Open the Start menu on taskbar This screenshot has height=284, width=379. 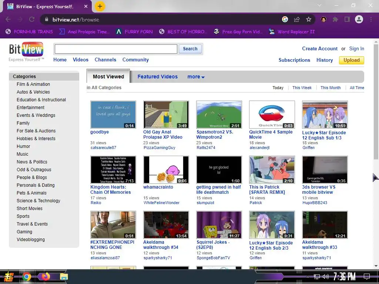tap(9, 277)
